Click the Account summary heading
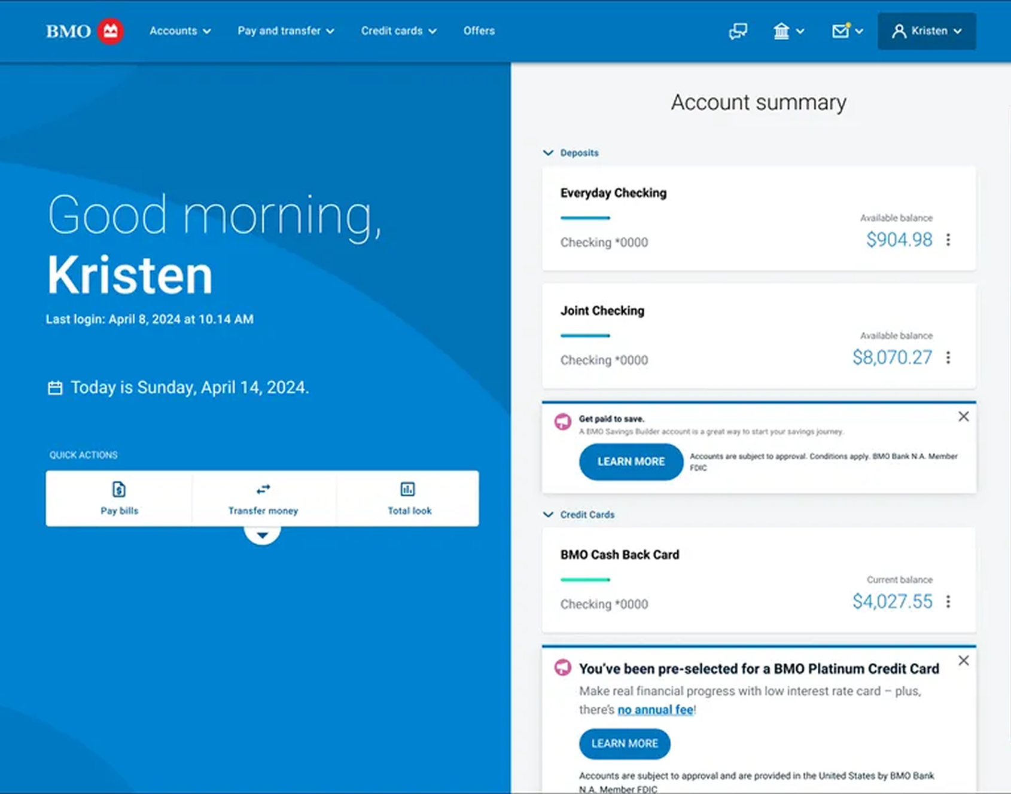 pos(759,103)
